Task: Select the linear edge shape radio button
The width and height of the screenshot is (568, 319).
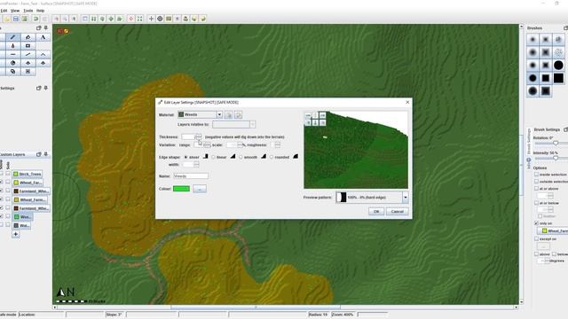Action: pyautogui.click(x=213, y=158)
